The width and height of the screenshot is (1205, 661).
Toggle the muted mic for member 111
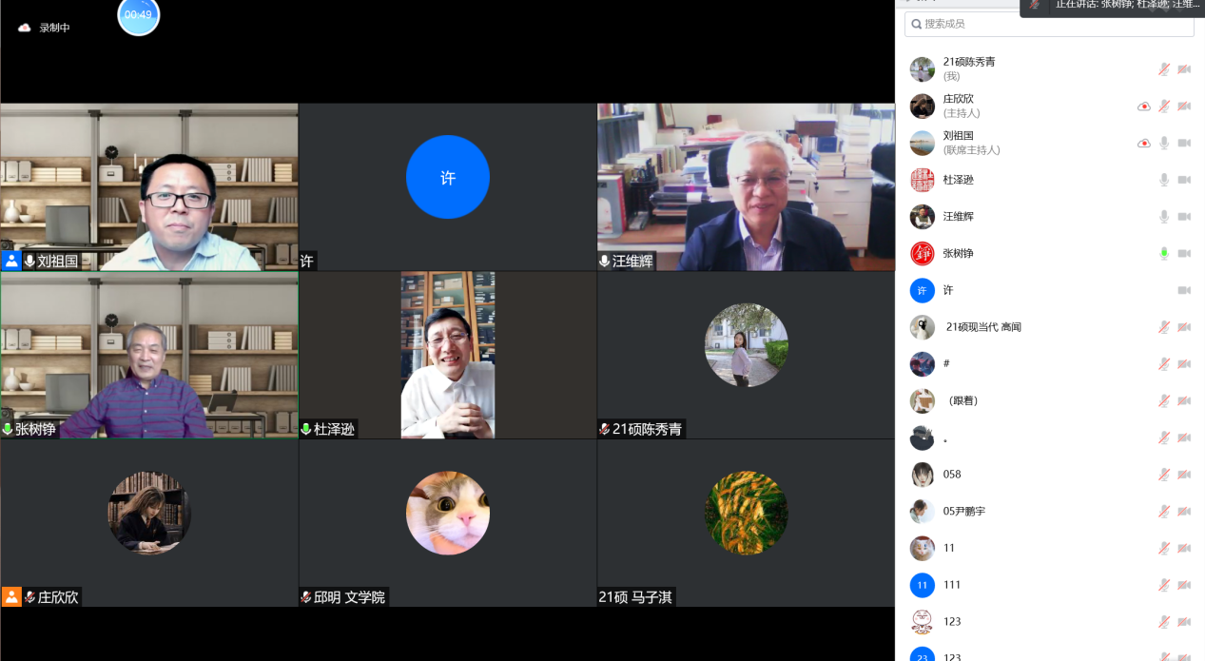click(x=1163, y=586)
